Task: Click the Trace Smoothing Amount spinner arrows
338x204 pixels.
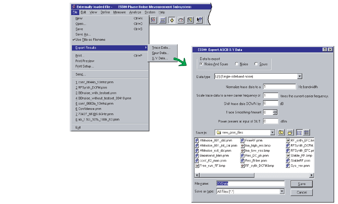Action: click(275, 112)
